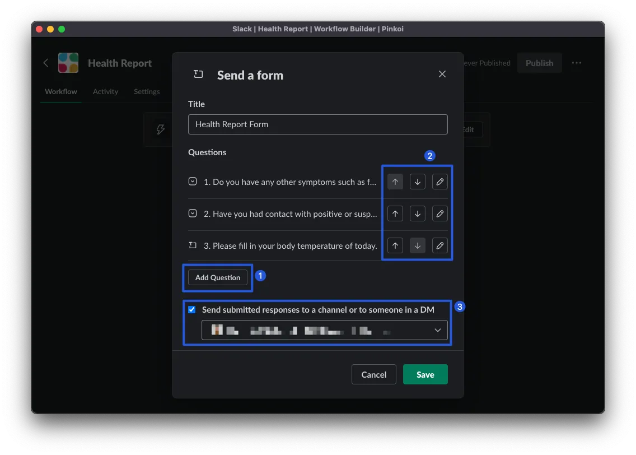Switch to the Activity tab

105,91
